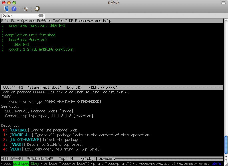Click the new remote connection icon in toolbar

[6, 9]
